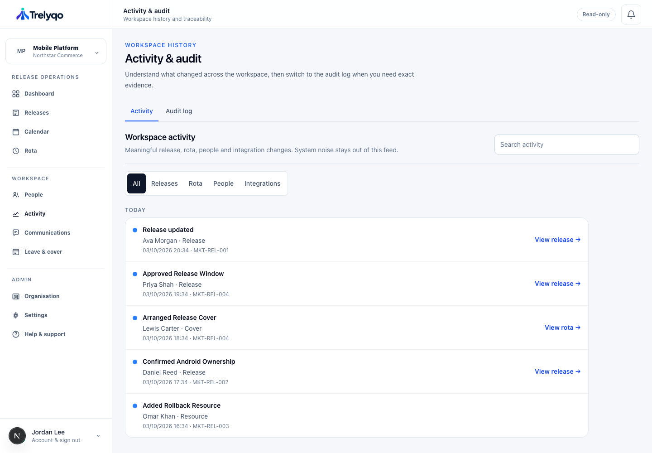Filter activity by Integrations

point(263,183)
